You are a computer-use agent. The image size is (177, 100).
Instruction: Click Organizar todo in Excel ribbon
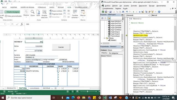tap(56, 14)
